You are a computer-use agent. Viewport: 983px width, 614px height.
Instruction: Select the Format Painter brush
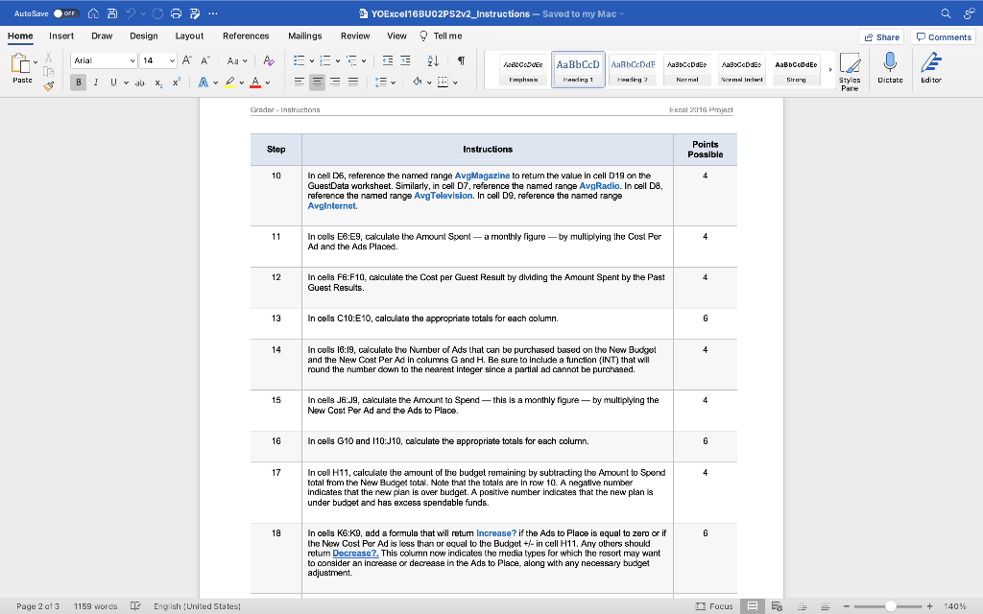tap(48, 85)
